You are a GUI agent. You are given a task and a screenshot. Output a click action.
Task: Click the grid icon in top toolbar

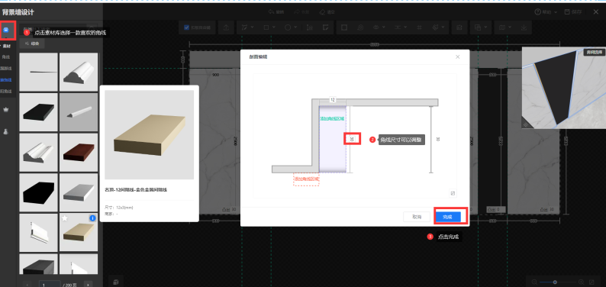click(x=419, y=27)
